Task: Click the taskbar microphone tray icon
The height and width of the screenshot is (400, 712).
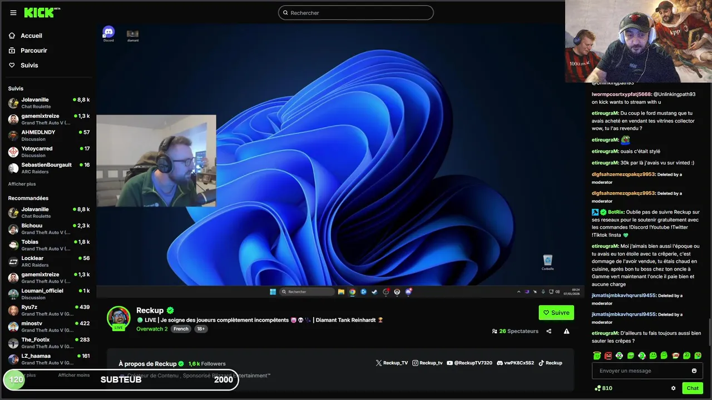Action: (x=543, y=292)
